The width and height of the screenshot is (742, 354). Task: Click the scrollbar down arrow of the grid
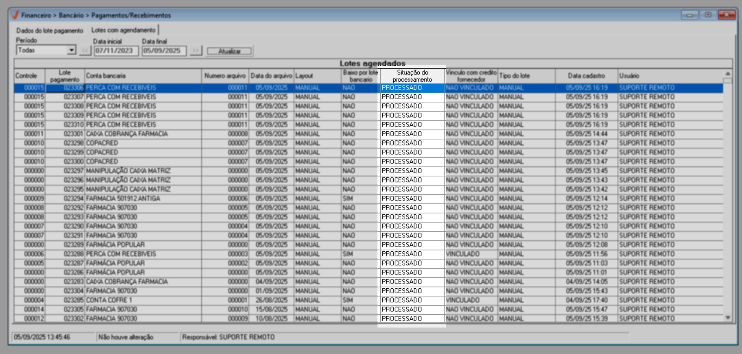pos(728,318)
